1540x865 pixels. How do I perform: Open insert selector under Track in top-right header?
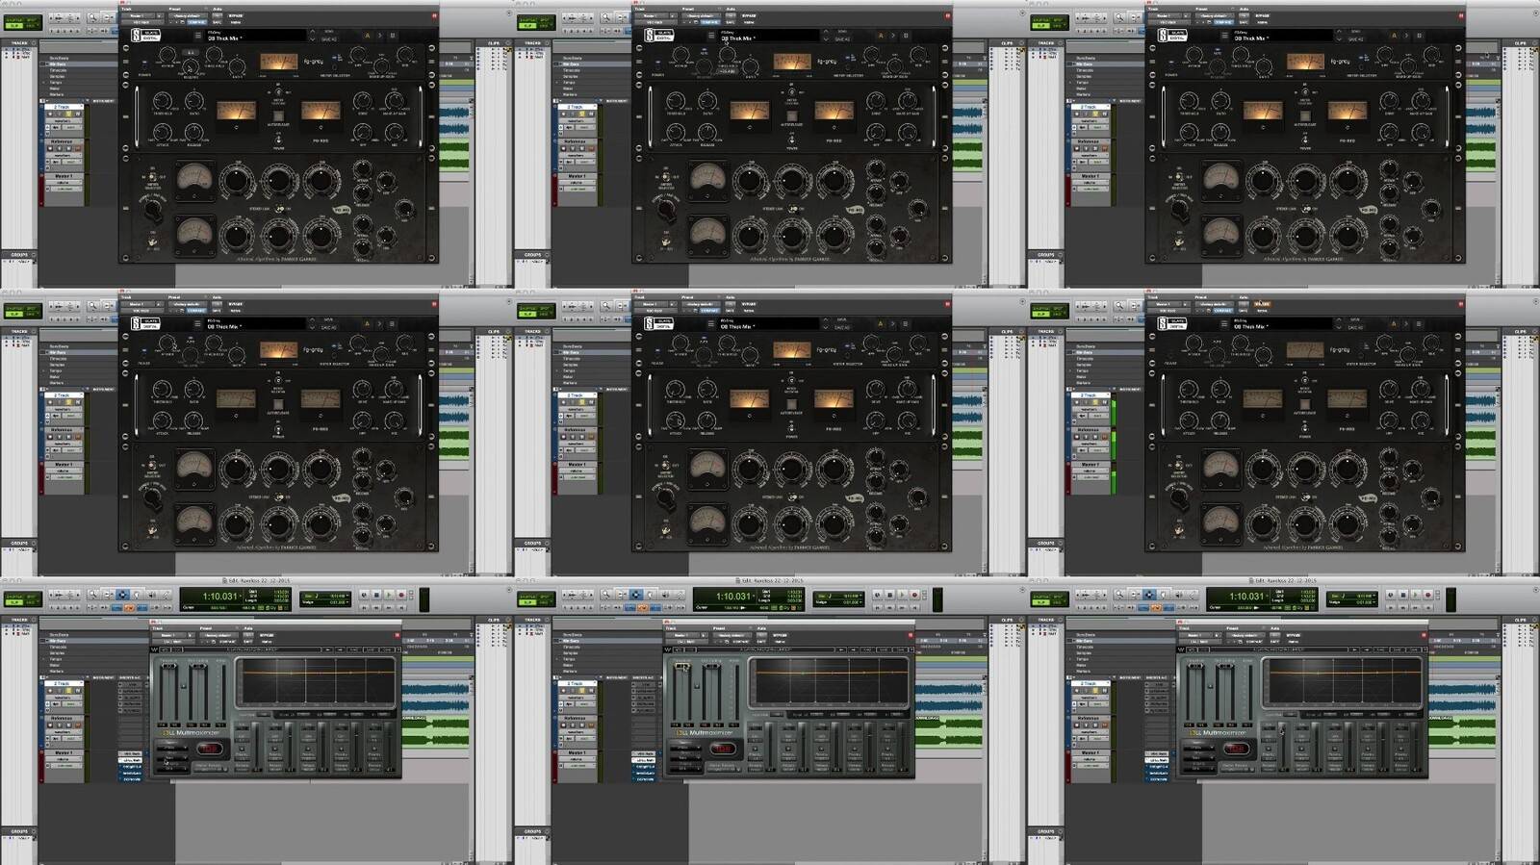click(1168, 22)
